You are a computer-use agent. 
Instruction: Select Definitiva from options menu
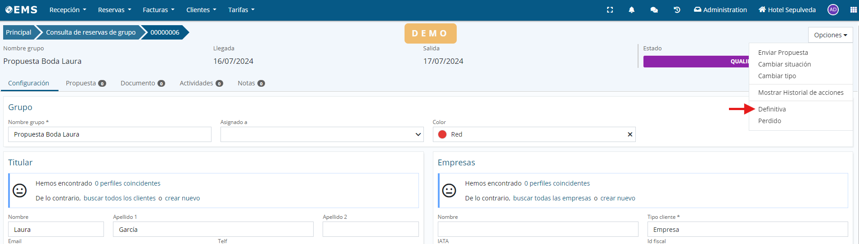[772, 109]
